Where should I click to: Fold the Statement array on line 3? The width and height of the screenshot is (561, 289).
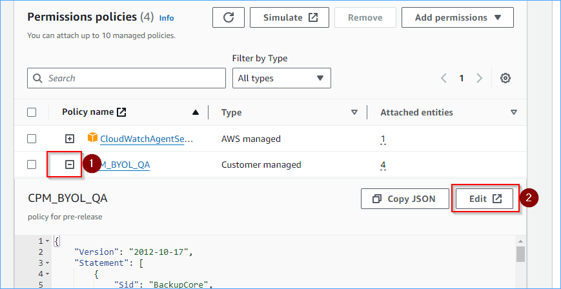(x=47, y=263)
